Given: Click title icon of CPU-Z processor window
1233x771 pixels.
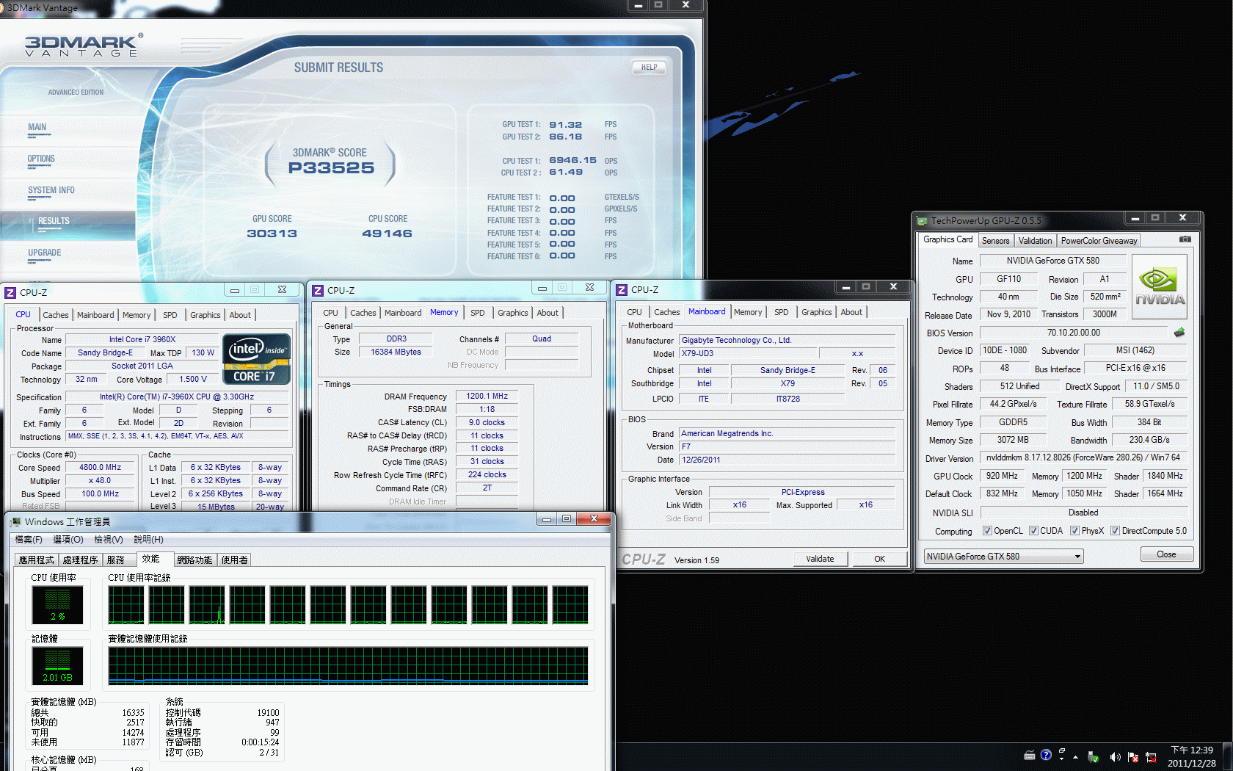Looking at the screenshot, I should pyautogui.click(x=10, y=292).
